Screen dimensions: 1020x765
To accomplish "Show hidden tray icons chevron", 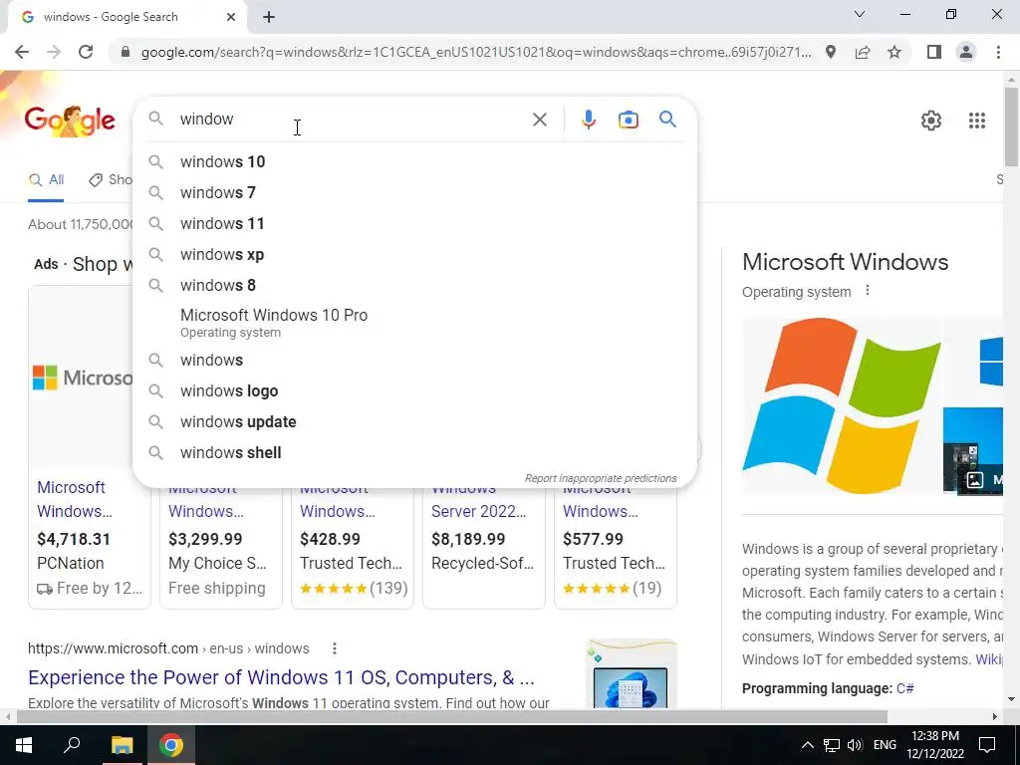I will pyautogui.click(x=807, y=745).
